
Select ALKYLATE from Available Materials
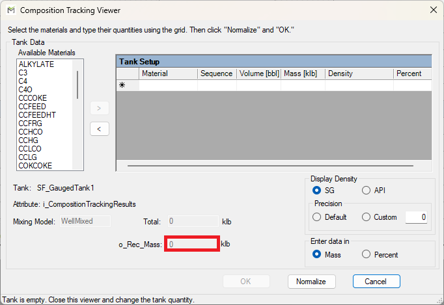[x=36, y=64]
